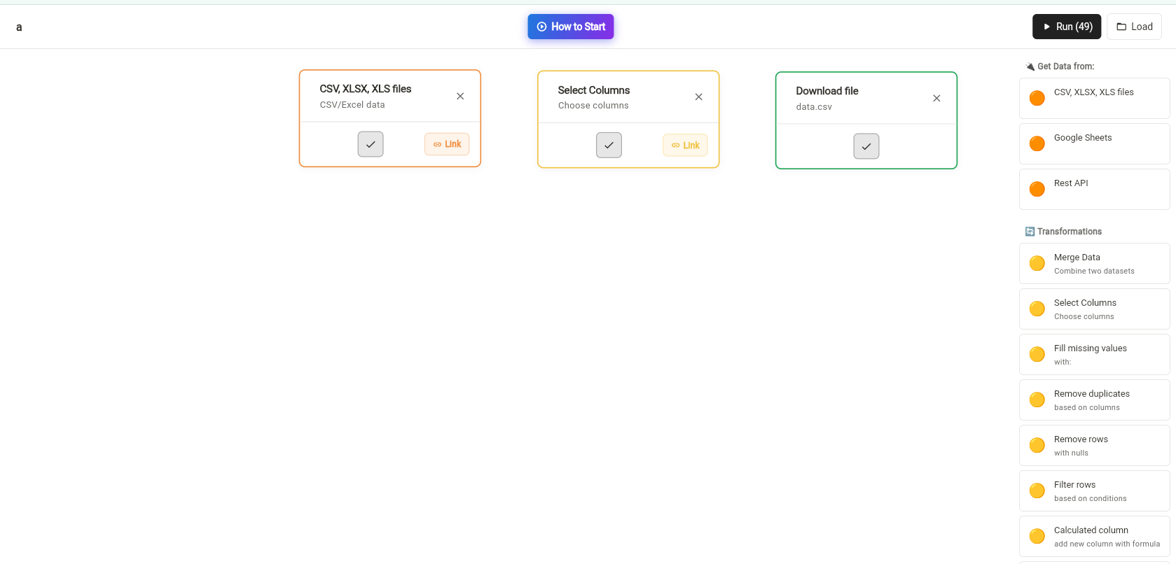
Task: Click the play triangle in Run button
Action: click(x=1047, y=27)
